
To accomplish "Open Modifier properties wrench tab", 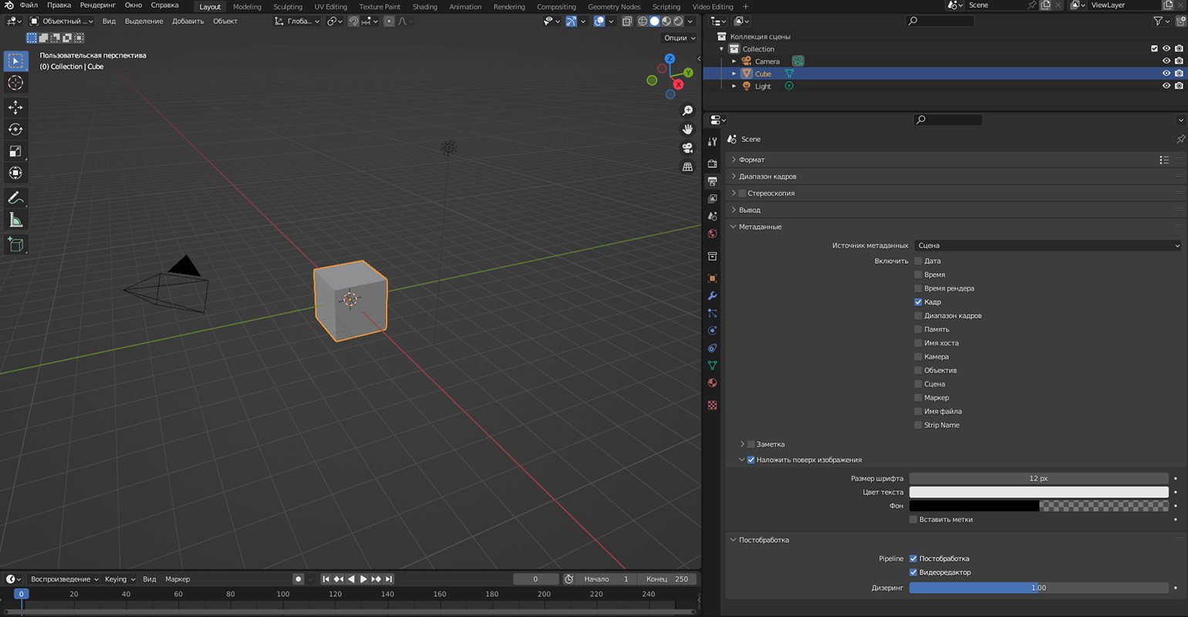I will (x=712, y=296).
